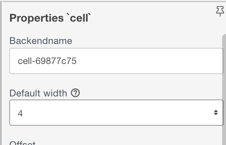226x145 pixels.
Task: Click the panel's left divider border
Action: click(1, 73)
